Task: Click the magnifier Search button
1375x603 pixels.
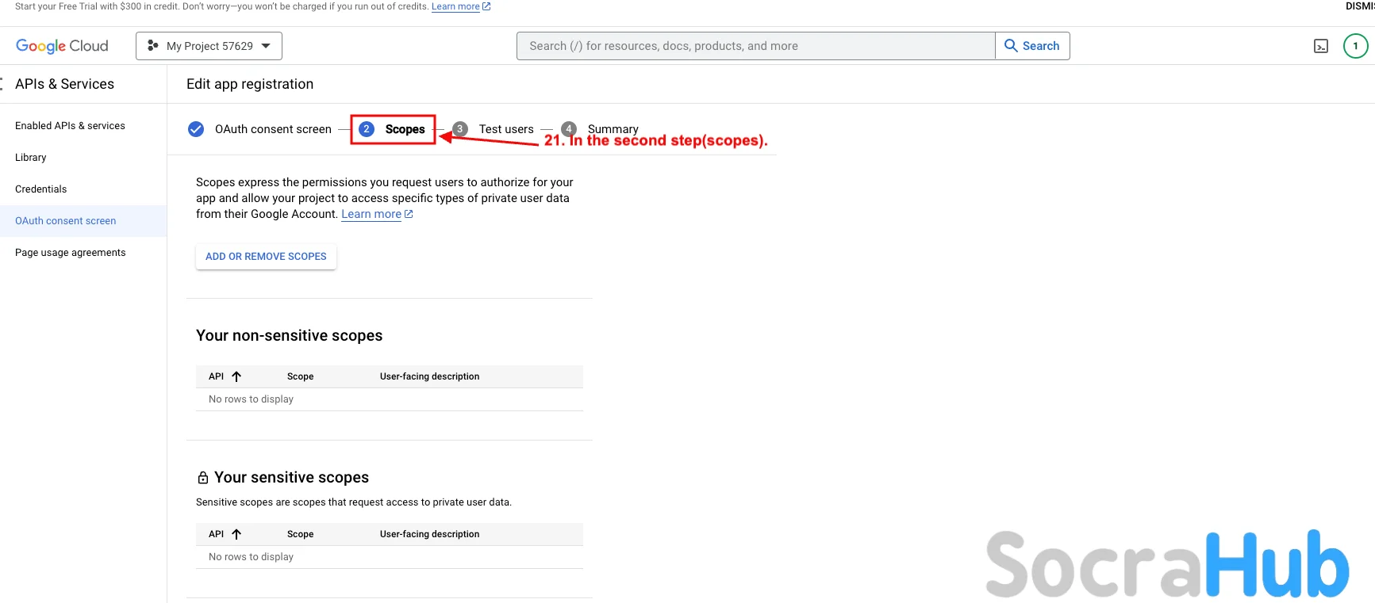Action: [x=1032, y=46]
